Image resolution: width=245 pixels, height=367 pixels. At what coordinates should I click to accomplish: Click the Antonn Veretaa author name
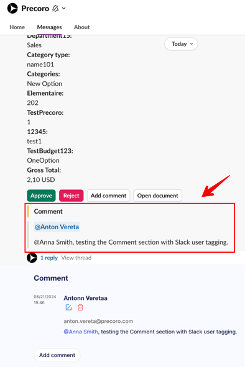(x=86, y=298)
